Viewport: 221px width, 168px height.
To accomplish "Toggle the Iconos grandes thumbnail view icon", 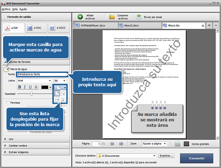I will tap(186, 144).
